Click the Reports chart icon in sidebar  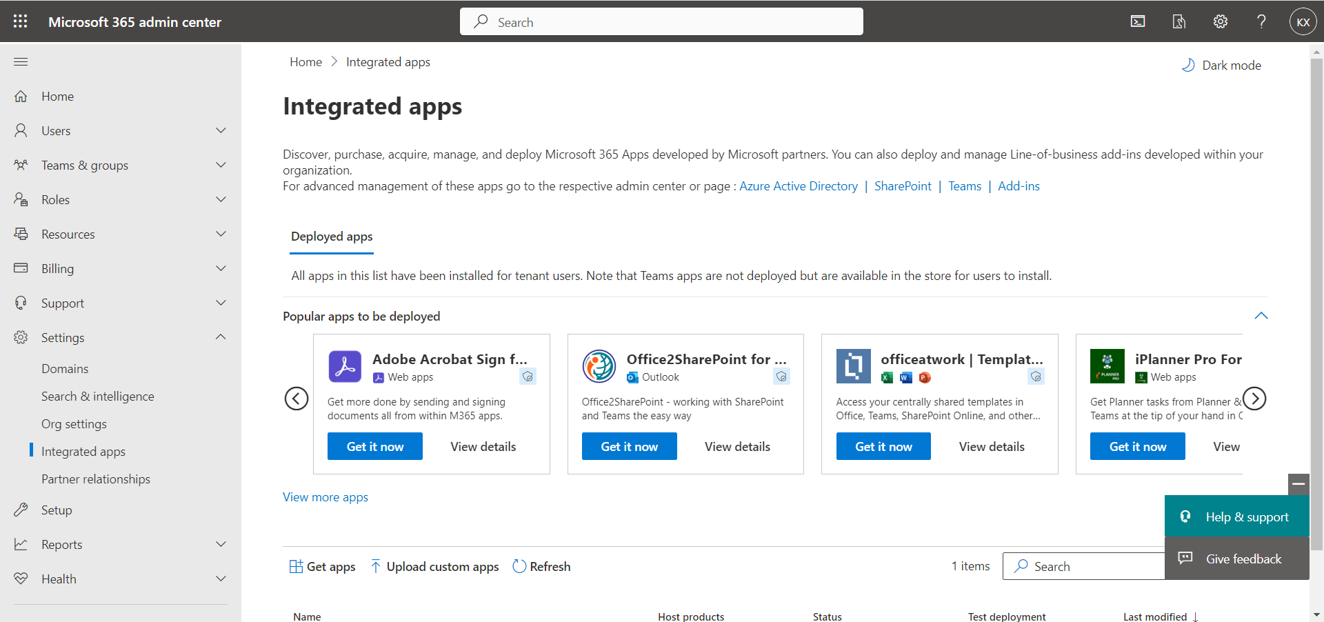coord(21,544)
